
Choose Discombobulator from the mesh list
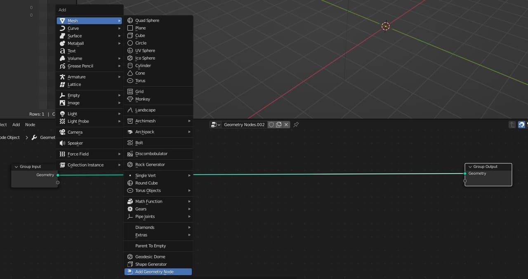point(158,154)
